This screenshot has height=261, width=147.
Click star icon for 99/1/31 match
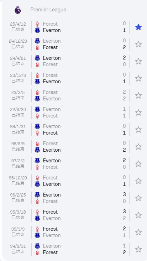[138, 130]
